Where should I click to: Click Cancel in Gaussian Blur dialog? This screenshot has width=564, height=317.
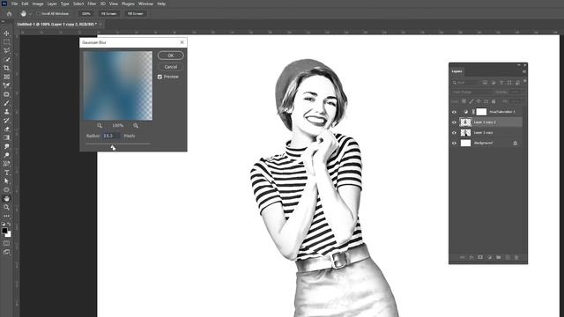click(x=170, y=67)
